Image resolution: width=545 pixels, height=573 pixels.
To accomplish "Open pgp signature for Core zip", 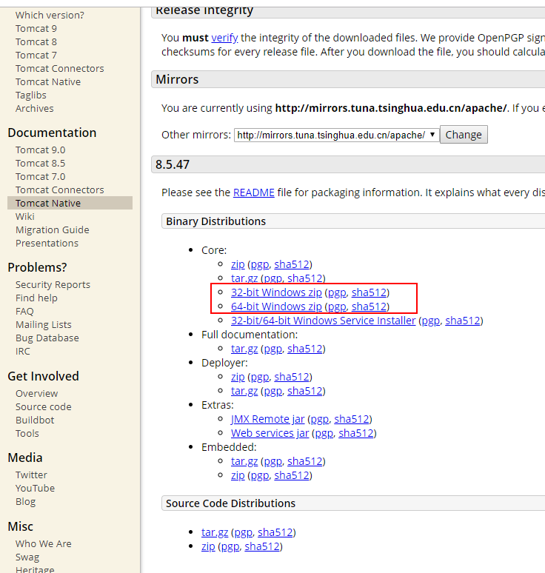I will click(x=259, y=264).
